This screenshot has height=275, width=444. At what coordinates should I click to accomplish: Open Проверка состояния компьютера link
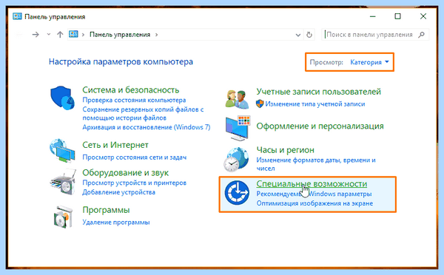tap(134, 100)
